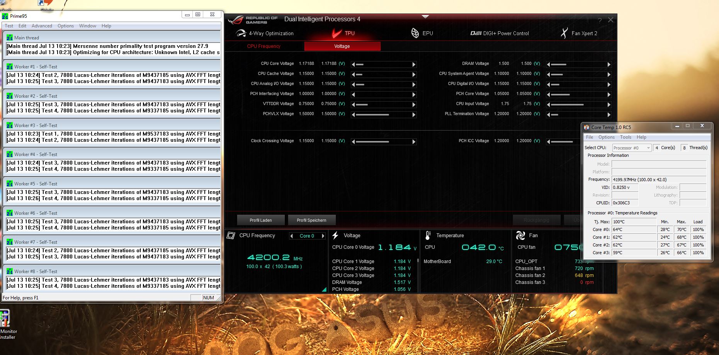Open the Core Temp Options menu
This screenshot has width=719, height=355.
(x=607, y=137)
